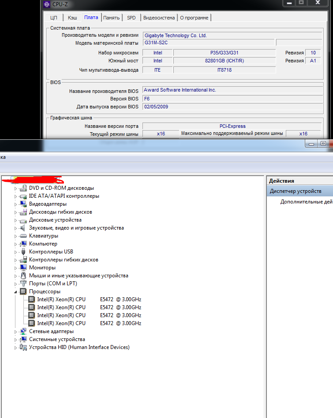Select the Клавиатуры tree row
Image resolution: width=333 pixels, height=418 pixels.
[43, 236]
